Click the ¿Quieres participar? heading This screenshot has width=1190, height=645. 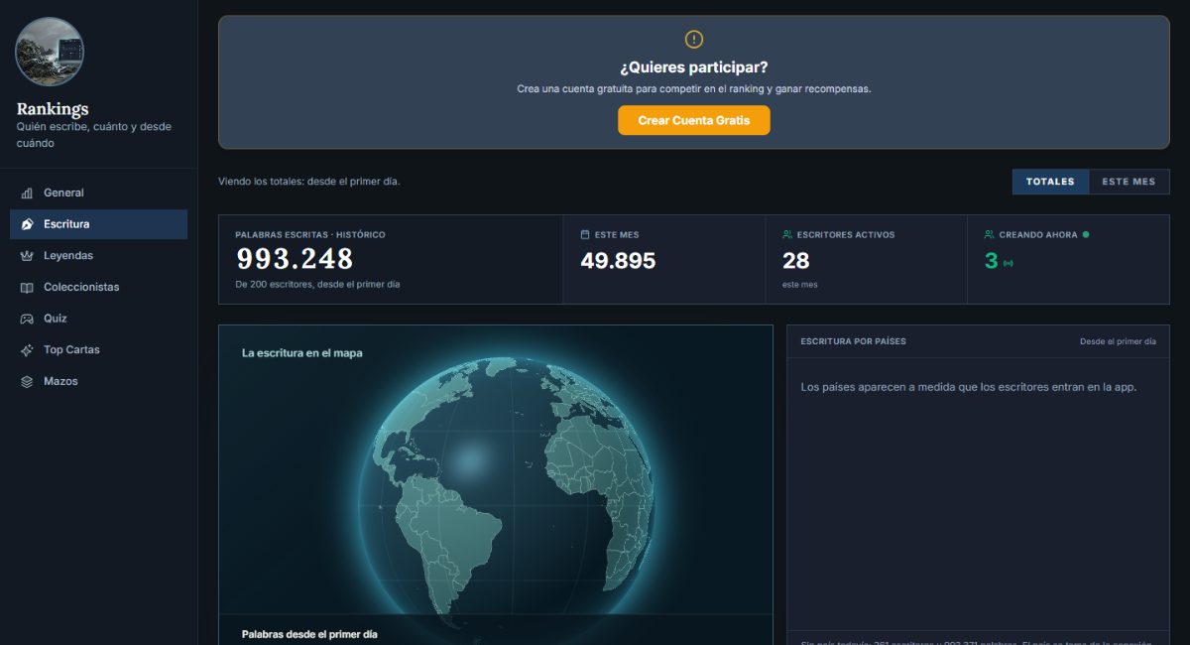tap(694, 67)
